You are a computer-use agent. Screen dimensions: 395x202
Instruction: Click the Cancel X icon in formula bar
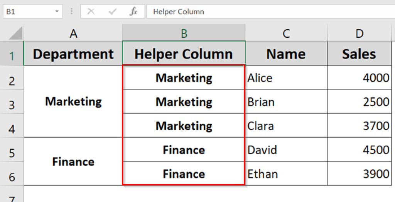click(x=91, y=12)
